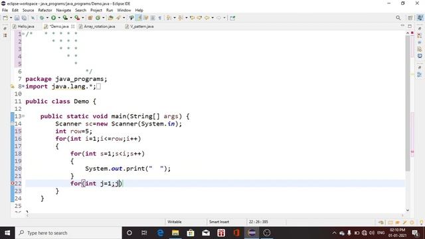
Task: Open File Explorer from the taskbar
Action: [175, 233]
